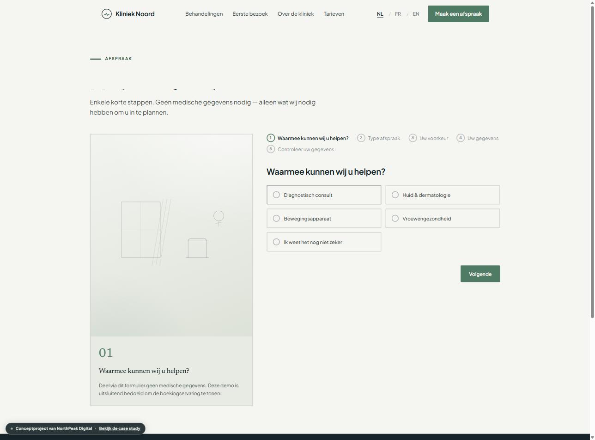Screen dimensions: 595x440
Task: Open Over de kliniek in navigation
Action: tap(296, 14)
